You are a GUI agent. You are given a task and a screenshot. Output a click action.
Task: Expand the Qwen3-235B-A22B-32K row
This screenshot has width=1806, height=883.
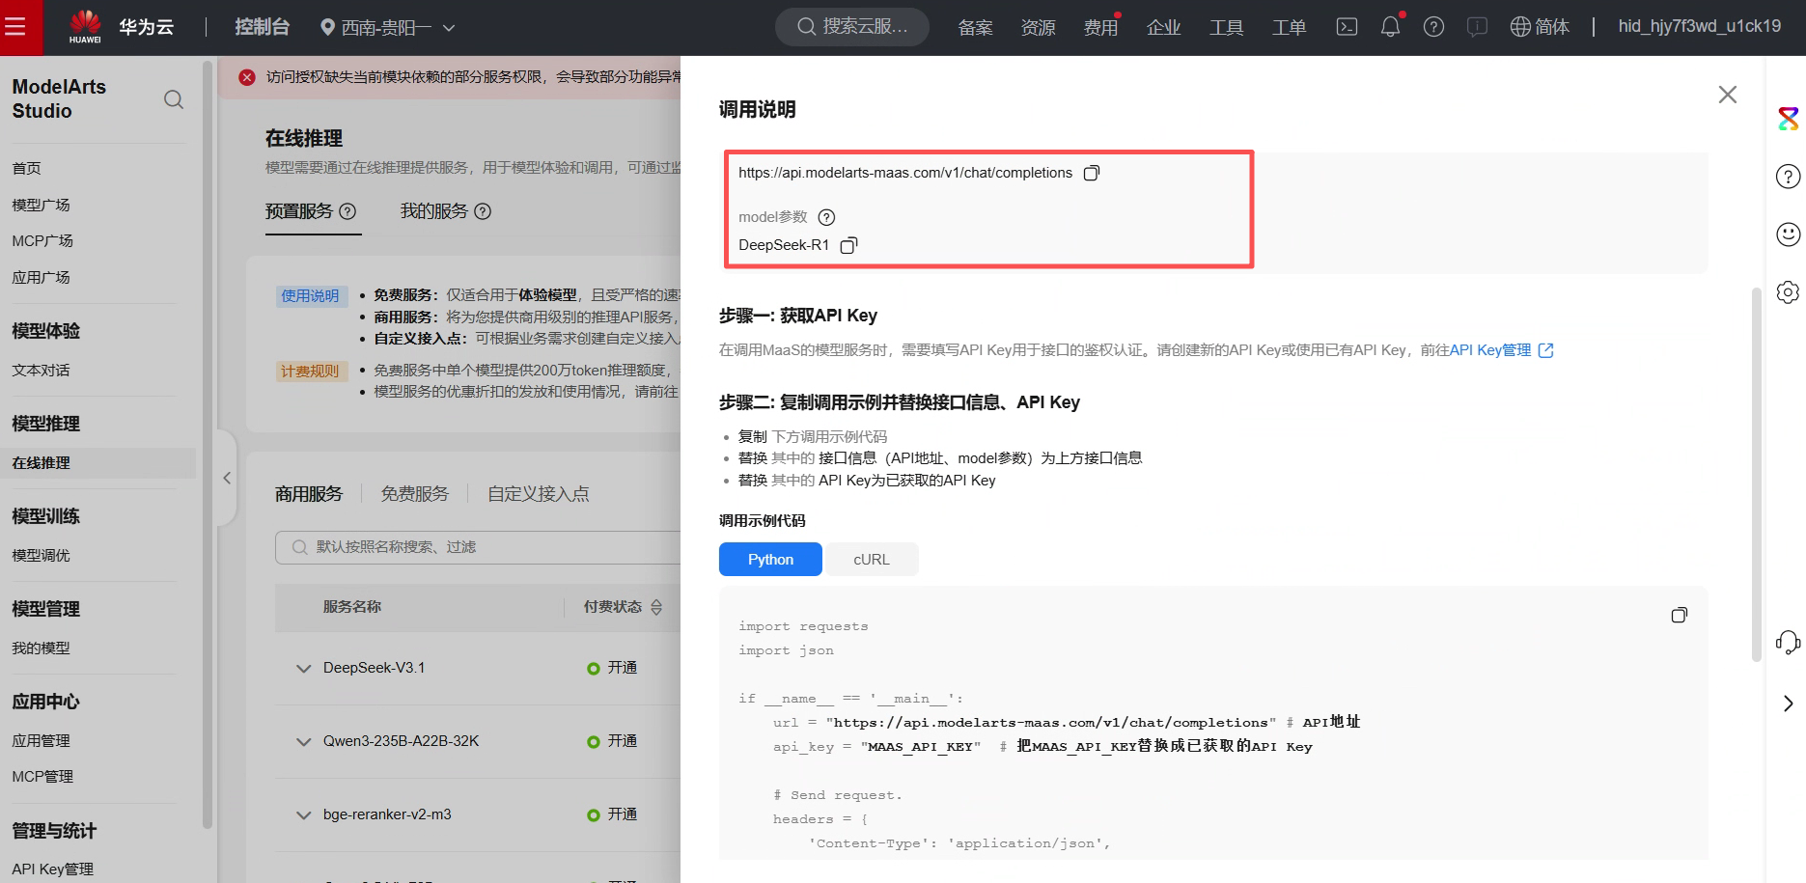click(304, 742)
